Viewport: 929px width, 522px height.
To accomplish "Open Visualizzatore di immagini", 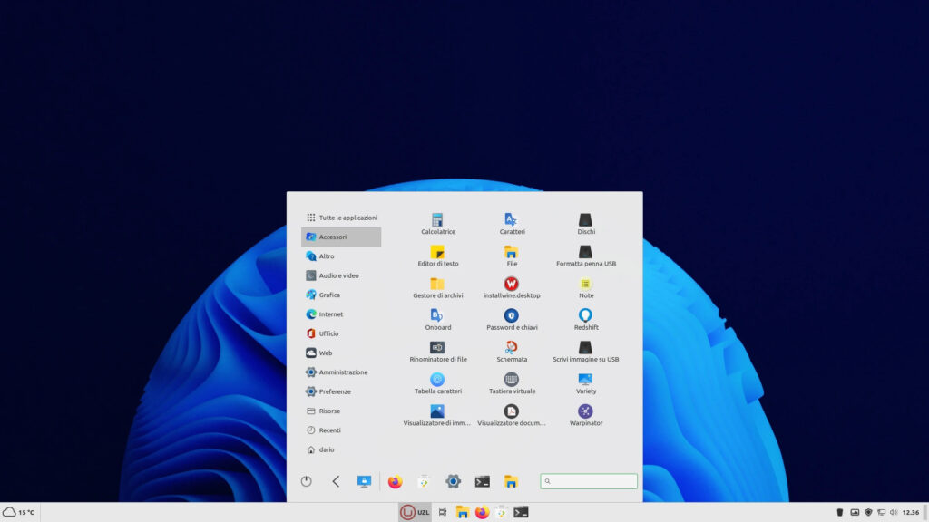I will point(436,416).
